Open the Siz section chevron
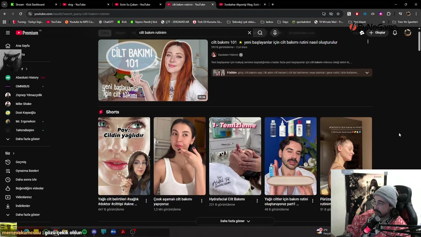 tap(13, 153)
